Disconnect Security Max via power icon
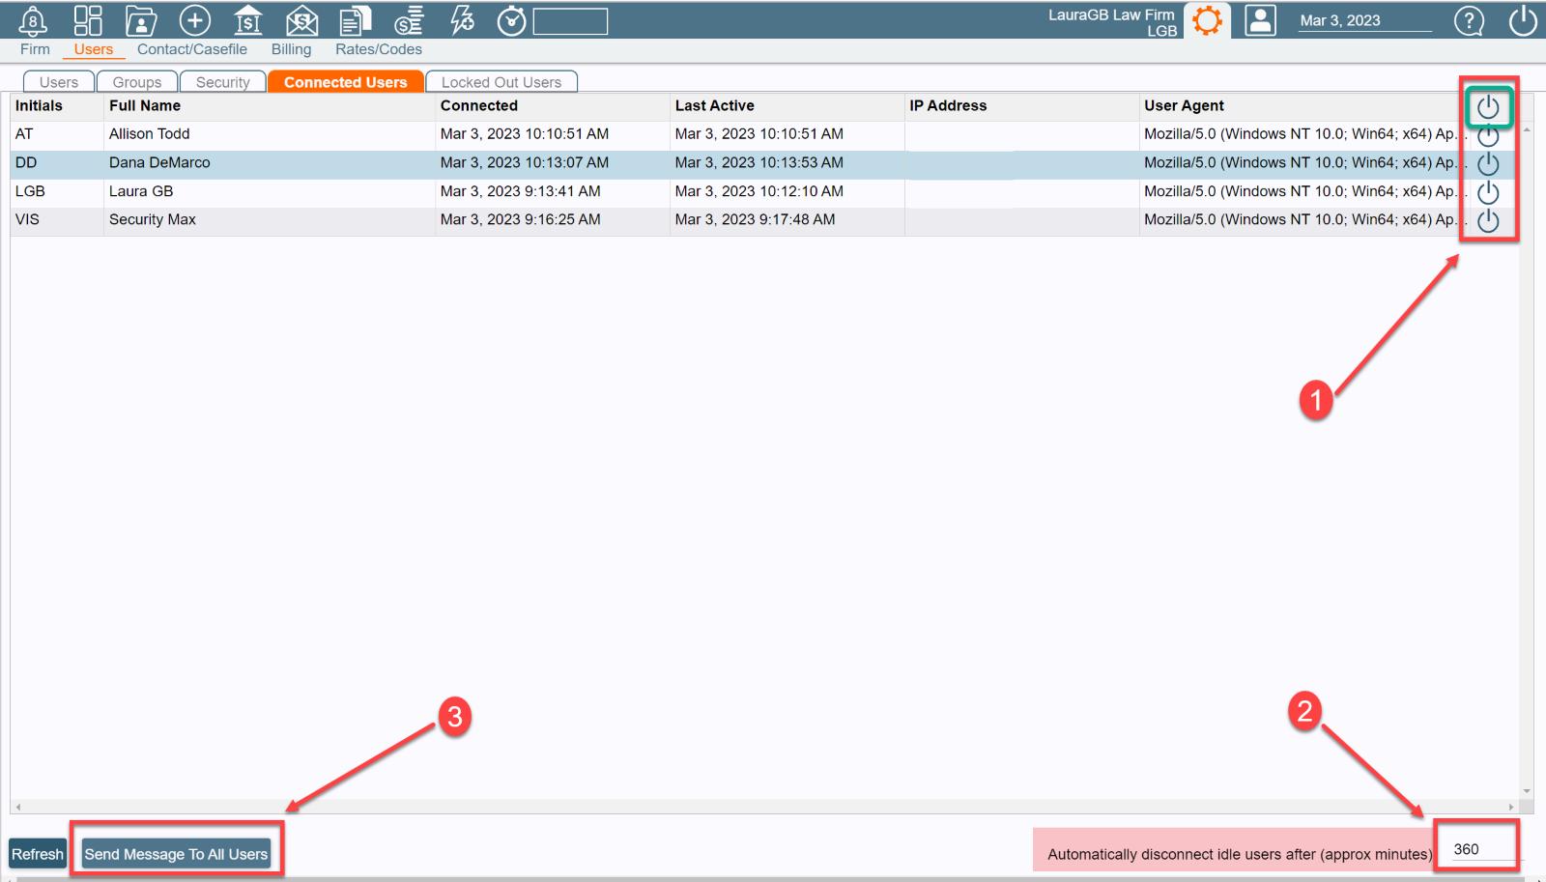1546x882 pixels. (1488, 219)
